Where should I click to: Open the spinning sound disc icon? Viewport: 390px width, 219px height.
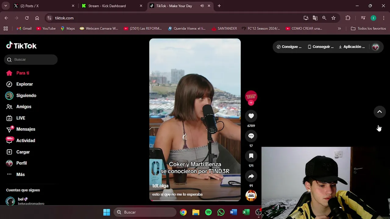pos(251,195)
